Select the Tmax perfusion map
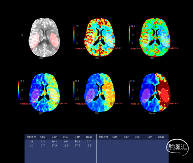 tap(155, 93)
